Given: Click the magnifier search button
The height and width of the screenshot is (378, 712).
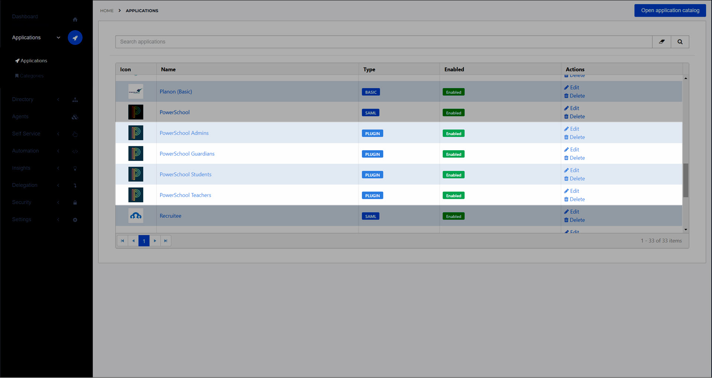Looking at the screenshot, I should coord(680,42).
